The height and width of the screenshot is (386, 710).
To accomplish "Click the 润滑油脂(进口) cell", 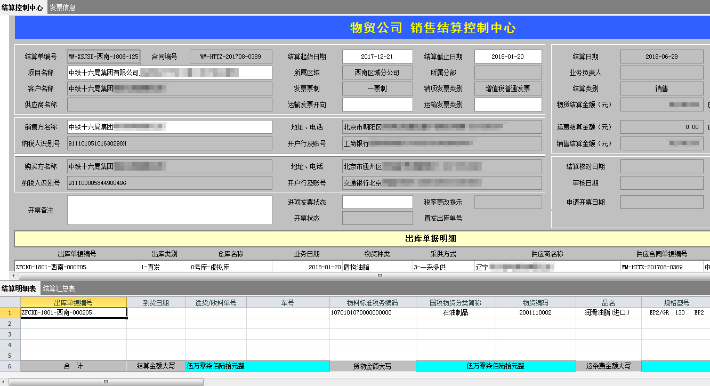I will [x=608, y=313].
